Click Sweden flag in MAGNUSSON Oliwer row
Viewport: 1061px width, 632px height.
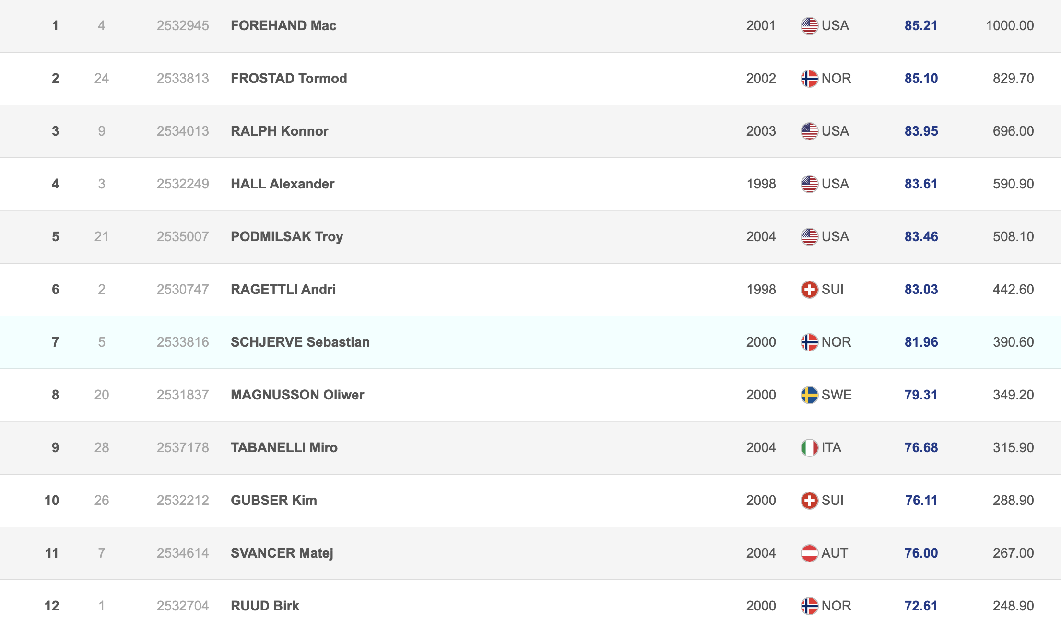click(809, 395)
